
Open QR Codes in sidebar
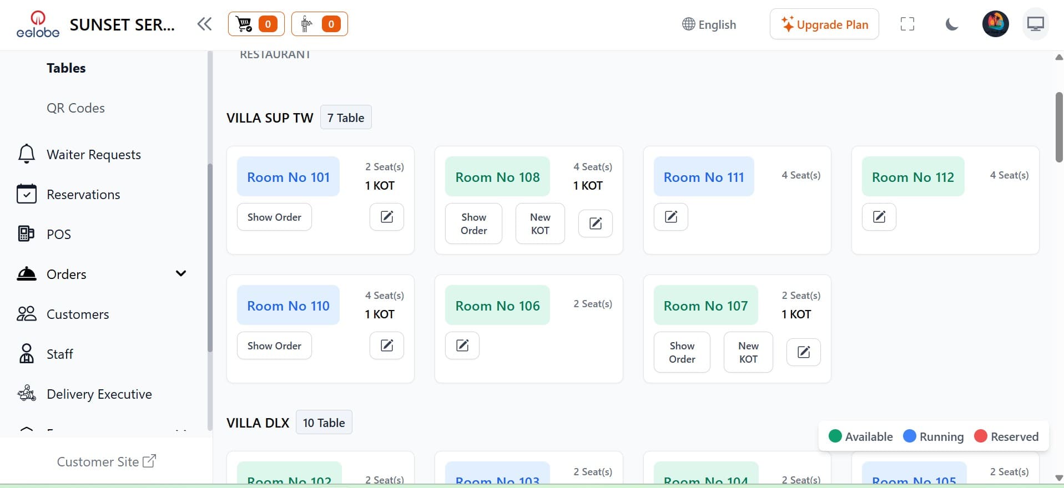click(75, 108)
